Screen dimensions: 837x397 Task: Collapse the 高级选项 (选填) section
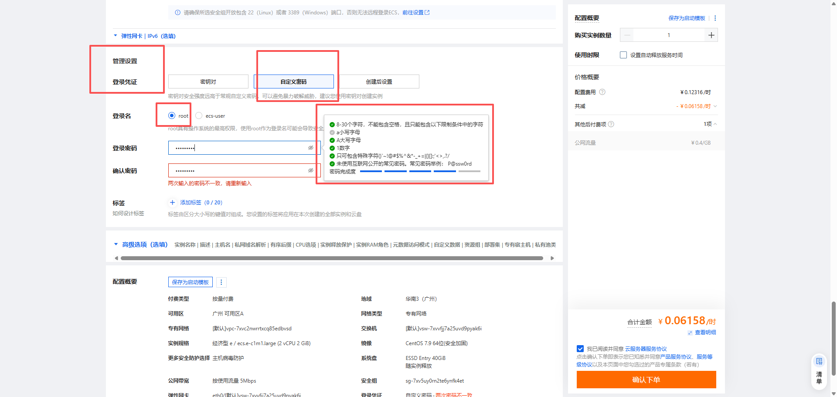coord(116,244)
